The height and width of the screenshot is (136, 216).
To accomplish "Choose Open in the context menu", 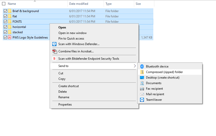I will [x=94, y=27].
